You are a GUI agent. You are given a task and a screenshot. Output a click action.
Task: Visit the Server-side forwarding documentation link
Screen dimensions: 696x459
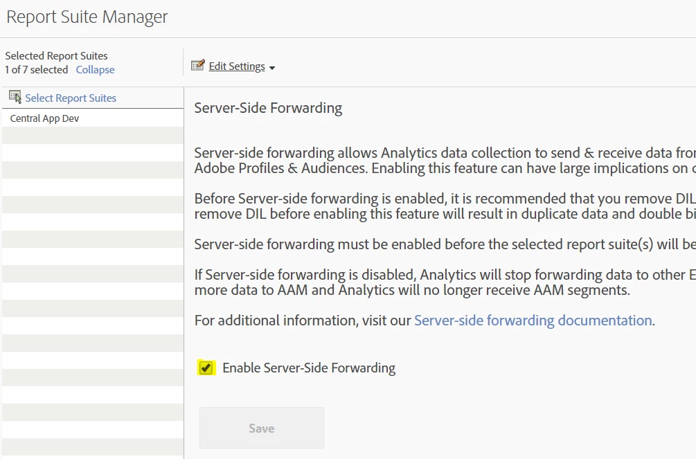[x=533, y=321]
